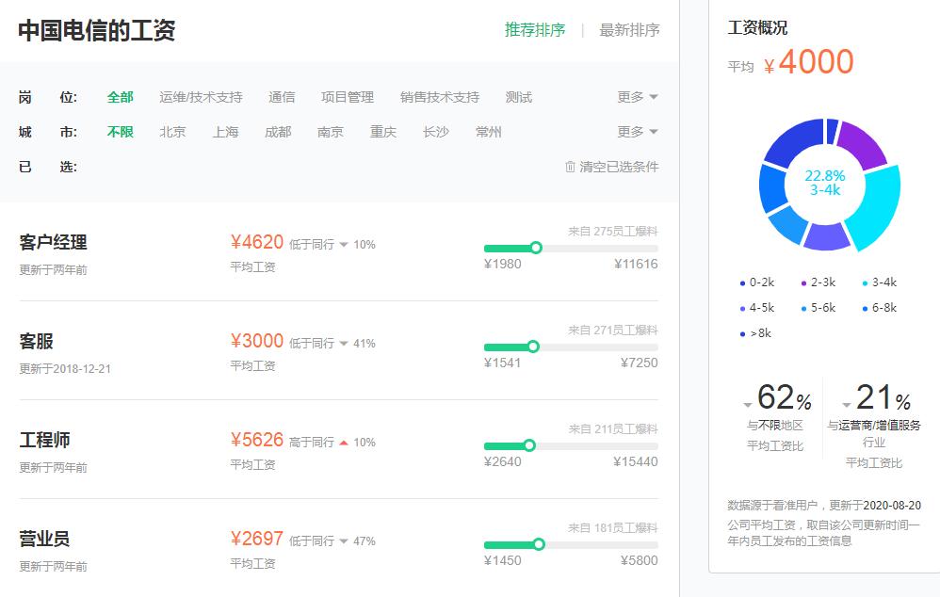The height and width of the screenshot is (597, 940).
Task: Select the 通信 position filter
Action: (x=284, y=96)
